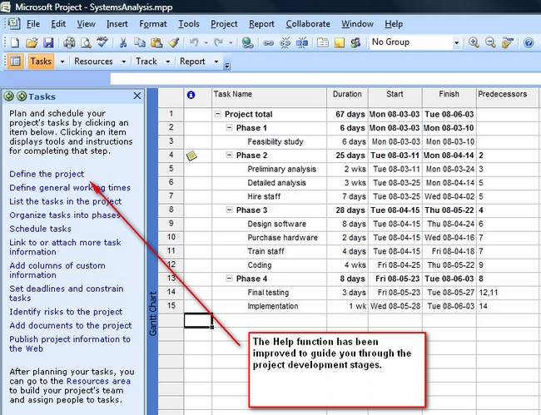Collapse the Project total summary task
This screenshot has width=541, height=415.
pyautogui.click(x=217, y=114)
